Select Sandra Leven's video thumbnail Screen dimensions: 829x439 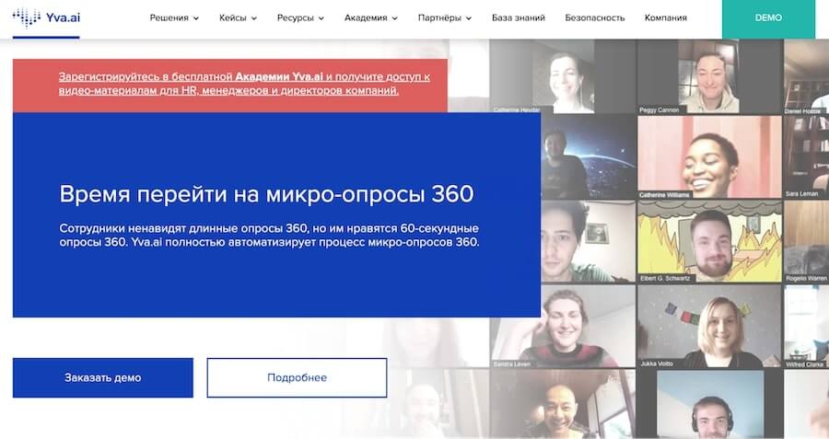pyautogui.click(x=563, y=326)
